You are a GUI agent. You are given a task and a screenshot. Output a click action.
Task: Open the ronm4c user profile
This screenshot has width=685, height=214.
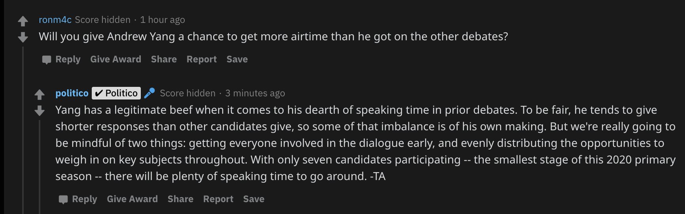coord(55,20)
